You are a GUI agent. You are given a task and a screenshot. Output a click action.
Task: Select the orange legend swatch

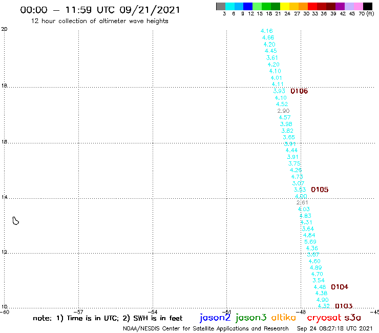click(x=303, y=6)
